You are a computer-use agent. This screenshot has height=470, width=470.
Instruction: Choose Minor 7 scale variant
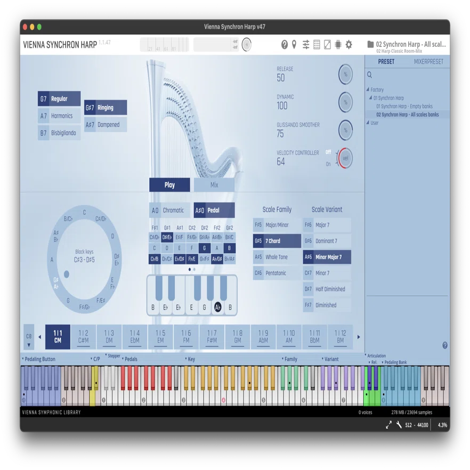(x=327, y=273)
